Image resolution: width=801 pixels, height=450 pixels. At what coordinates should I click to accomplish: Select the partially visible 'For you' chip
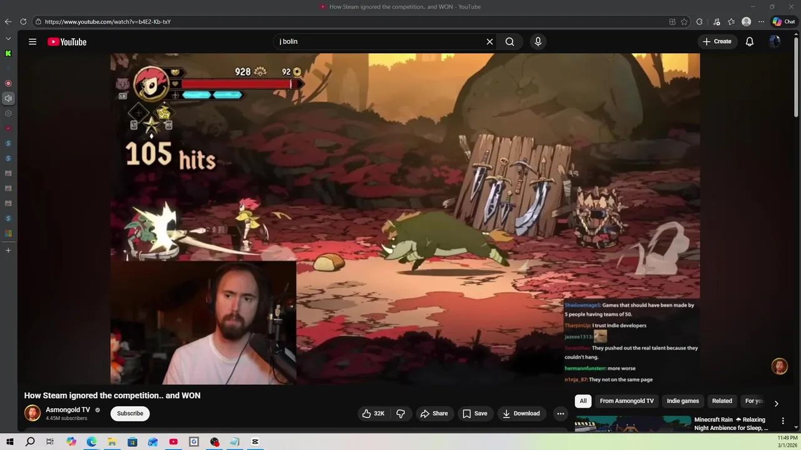pos(753,401)
